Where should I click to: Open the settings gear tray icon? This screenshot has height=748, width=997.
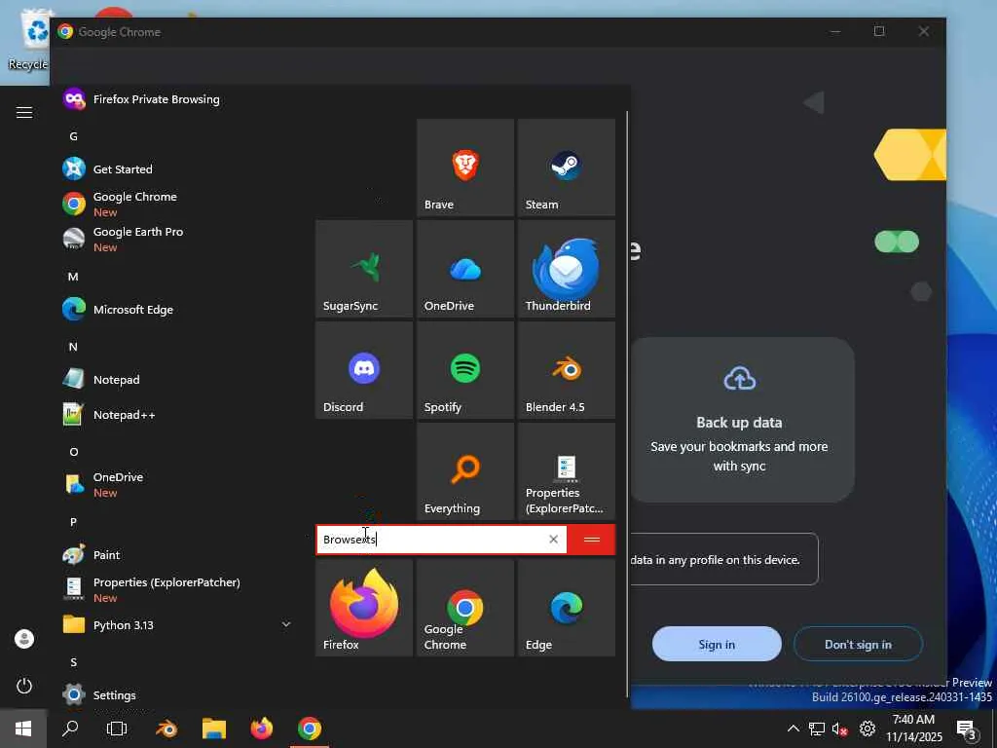(x=868, y=729)
